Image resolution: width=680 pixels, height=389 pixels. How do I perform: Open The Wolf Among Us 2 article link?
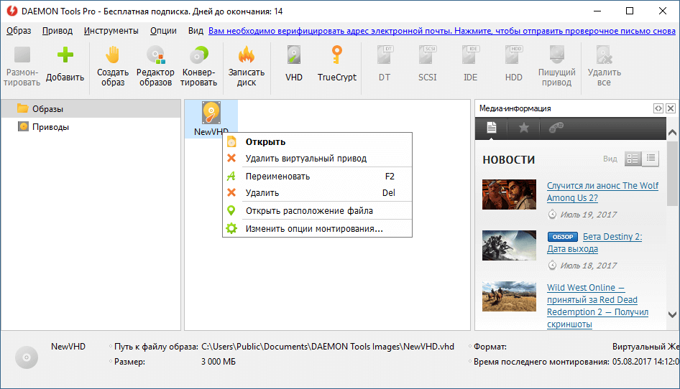(x=602, y=192)
